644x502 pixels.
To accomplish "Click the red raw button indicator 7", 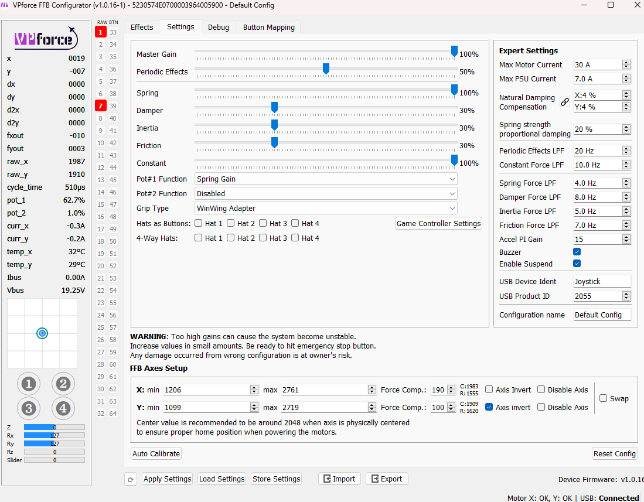I will tap(101, 106).
